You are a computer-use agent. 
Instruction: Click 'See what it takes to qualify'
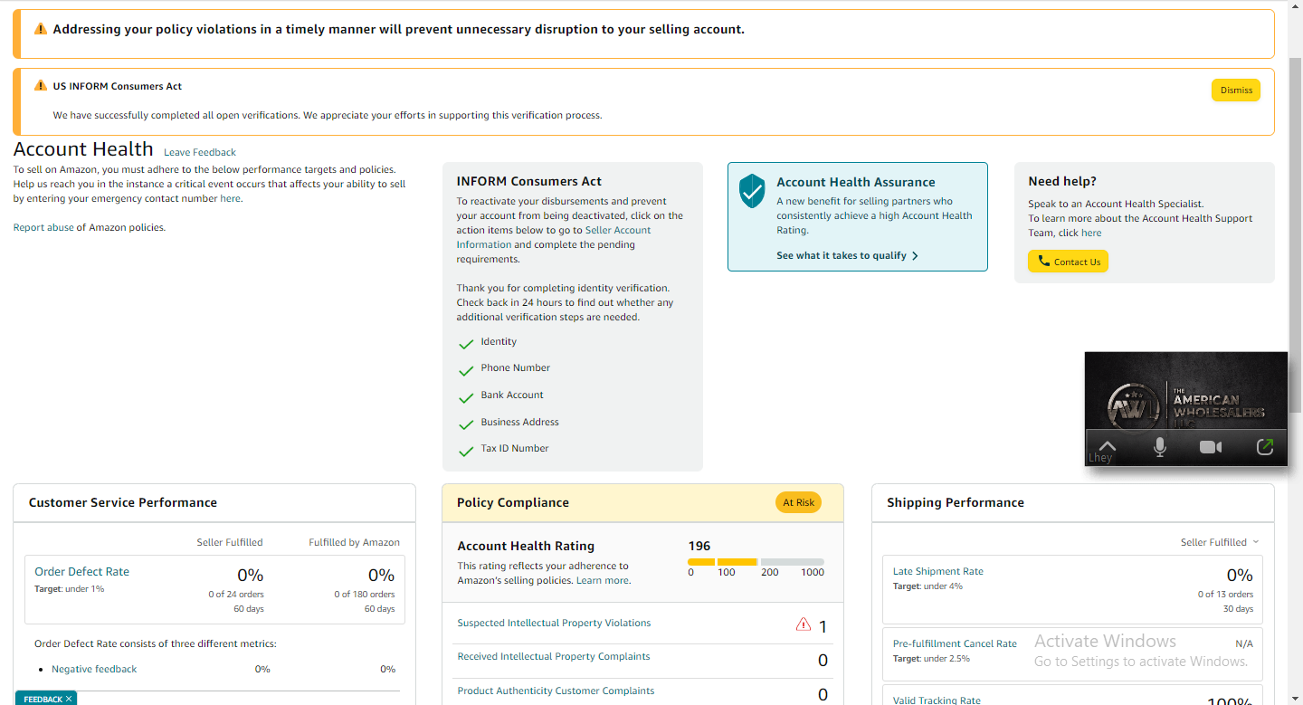pos(847,255)
